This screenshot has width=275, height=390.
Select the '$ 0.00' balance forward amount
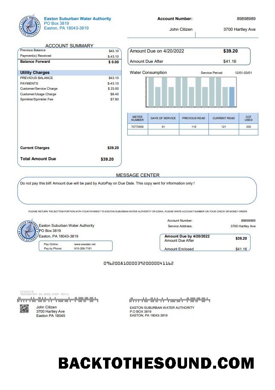click(114, 62)
